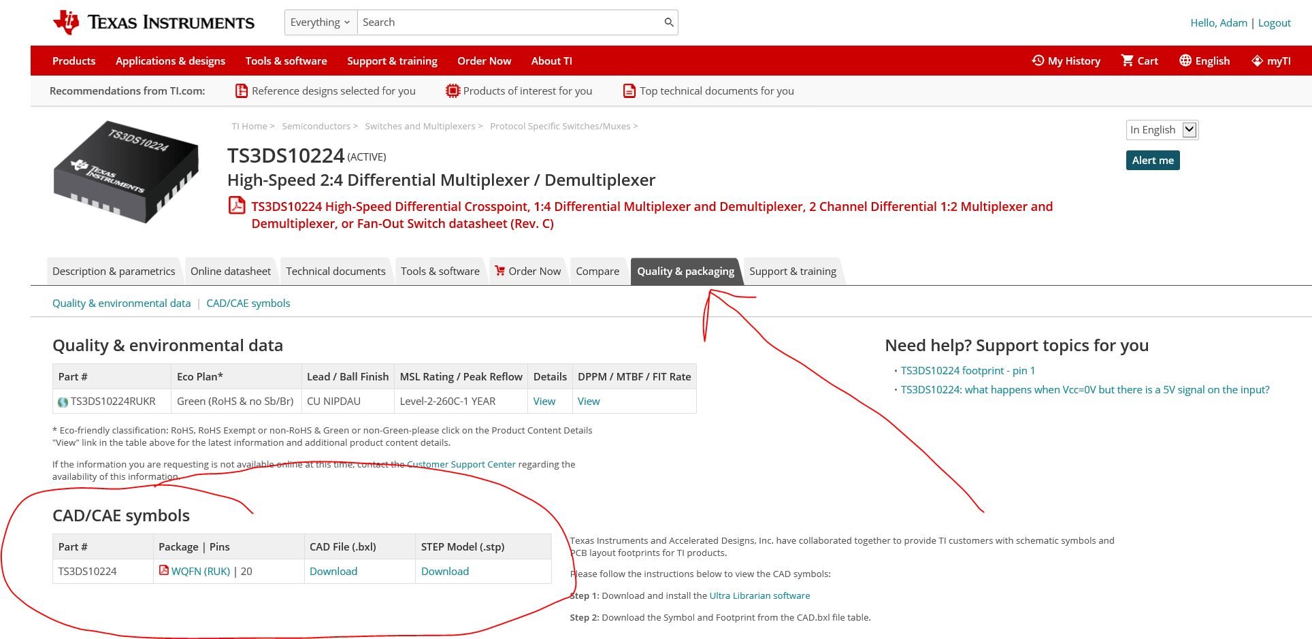The image size is (1312, 639).
Task: Click Top technical documents for you
Action: point(717,91)
